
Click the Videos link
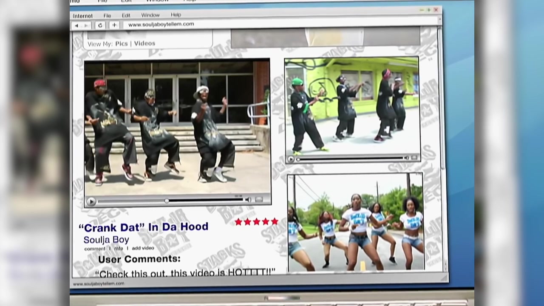(144, 43)
